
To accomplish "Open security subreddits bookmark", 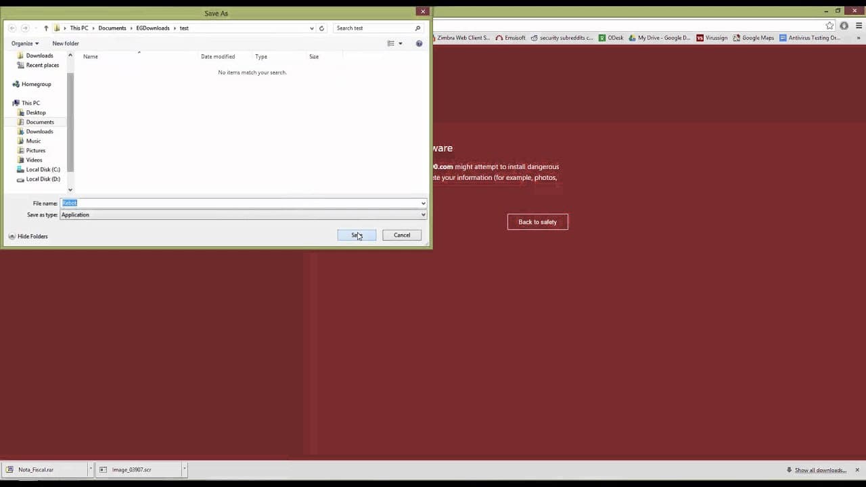I will 562,38.
